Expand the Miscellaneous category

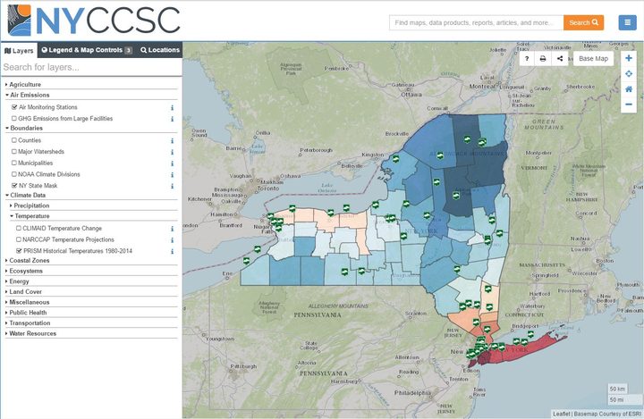click(28, 303)
